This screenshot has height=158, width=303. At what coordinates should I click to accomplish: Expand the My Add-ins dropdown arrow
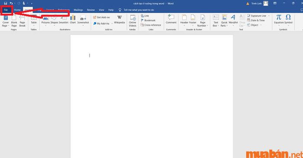pos(112,23)
